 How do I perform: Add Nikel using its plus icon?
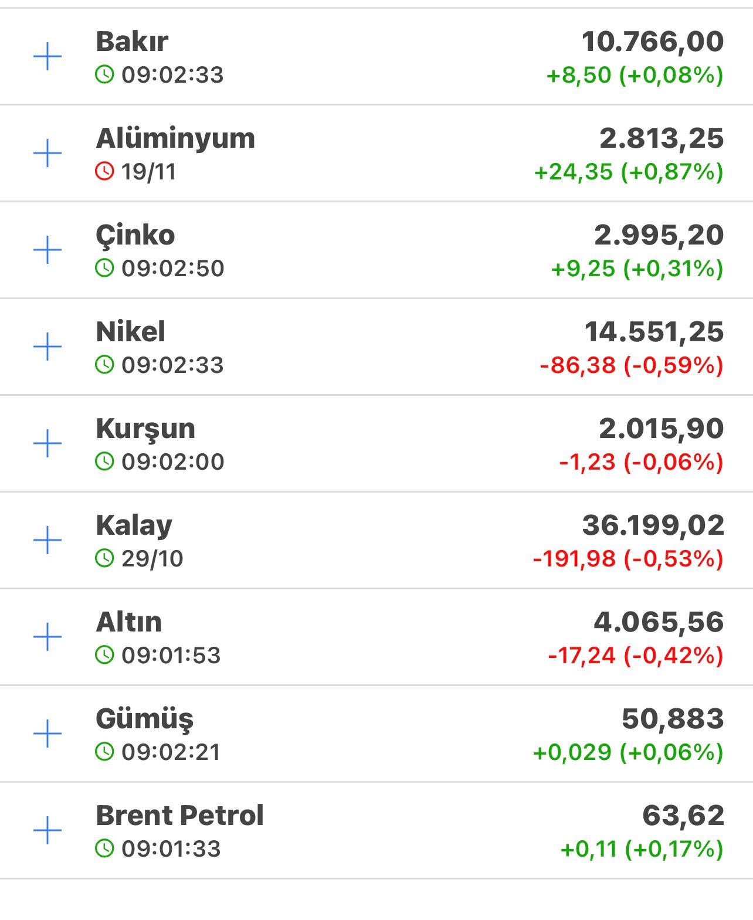(x=48, y=347)
